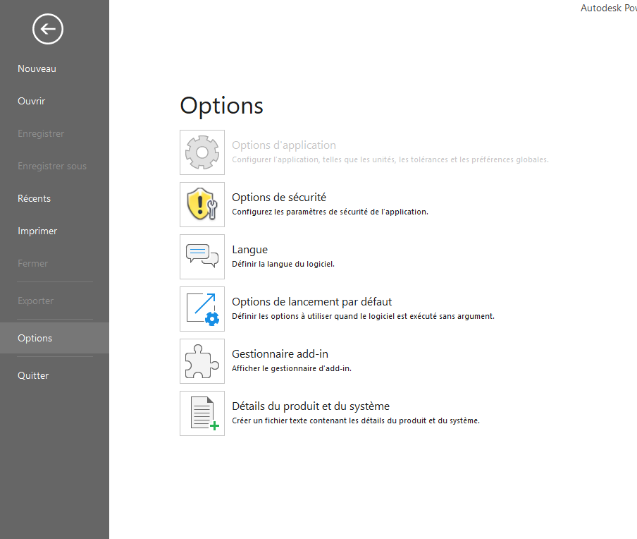Open the add-in manager puzzle icon
637x539 pixels.
pos(202,361)
